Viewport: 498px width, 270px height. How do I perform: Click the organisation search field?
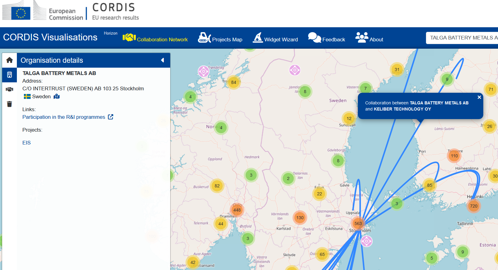click(x=462, y=38)
